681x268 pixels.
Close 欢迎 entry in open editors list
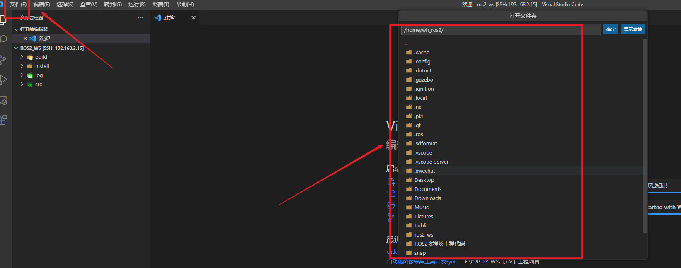25,39
